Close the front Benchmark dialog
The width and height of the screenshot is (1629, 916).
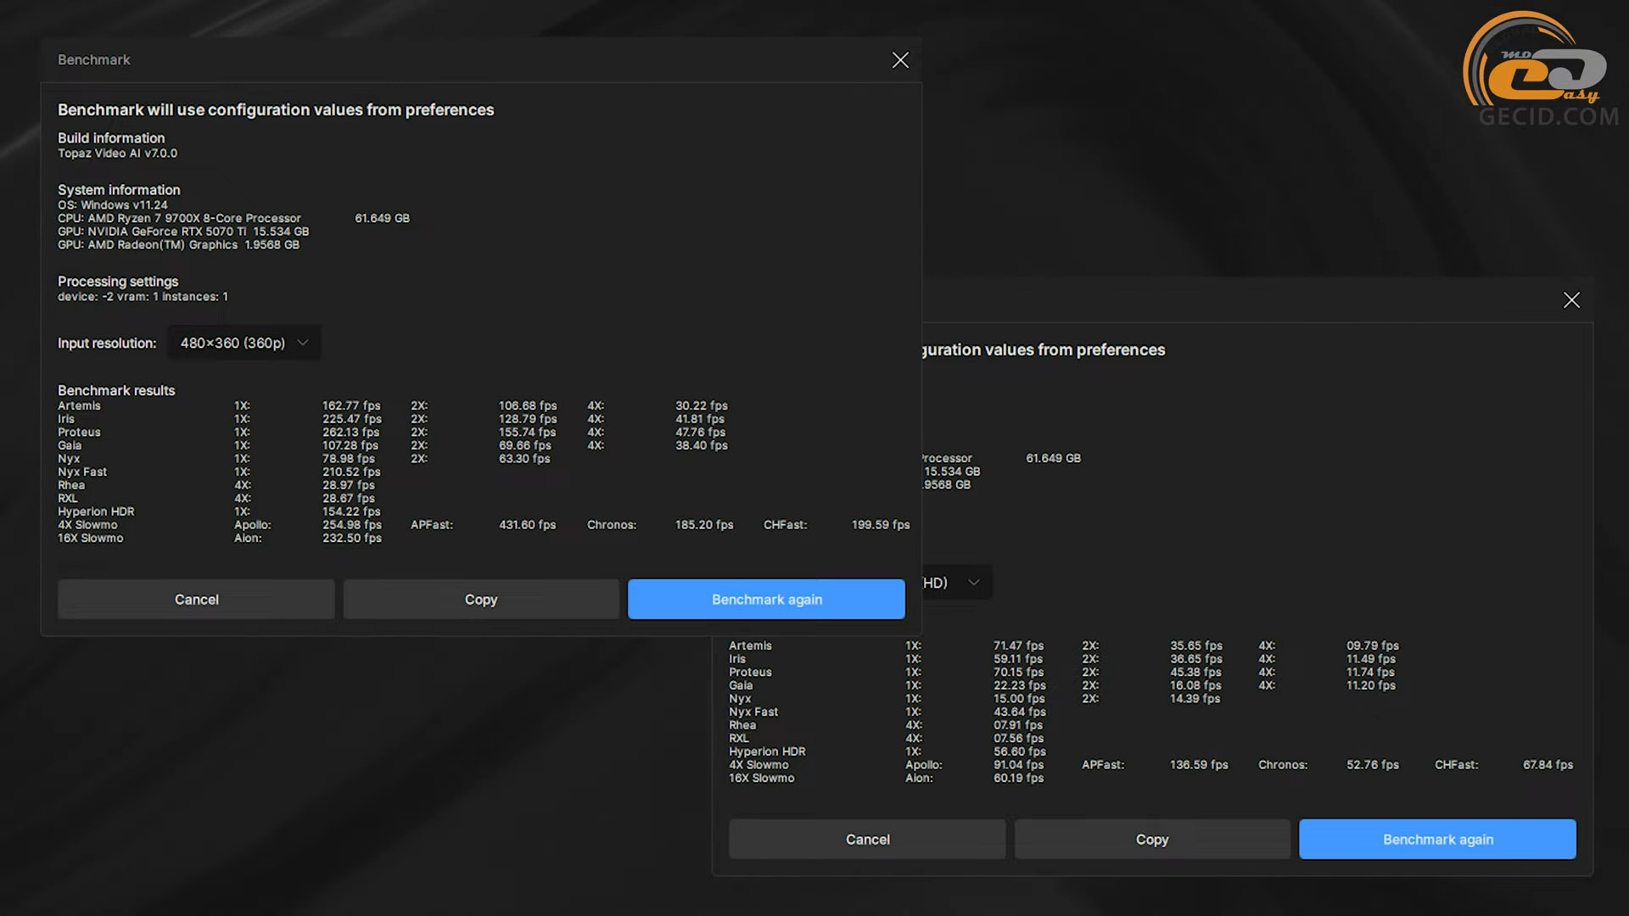click(900, 60)
